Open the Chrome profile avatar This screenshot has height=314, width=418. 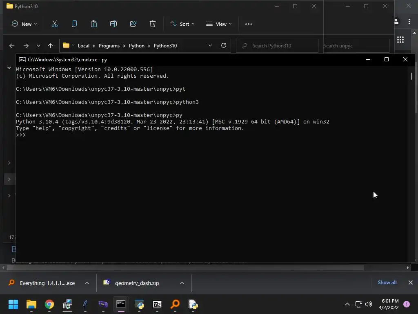396,21
